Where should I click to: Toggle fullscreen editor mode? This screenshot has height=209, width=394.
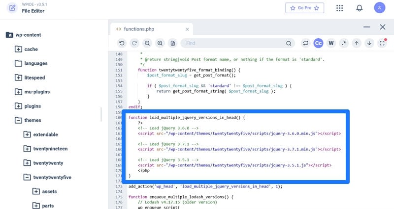[382, 43]
